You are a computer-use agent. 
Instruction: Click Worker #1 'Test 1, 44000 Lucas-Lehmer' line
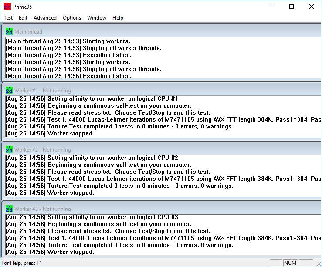pyautogui.click(x=163, y=120)
